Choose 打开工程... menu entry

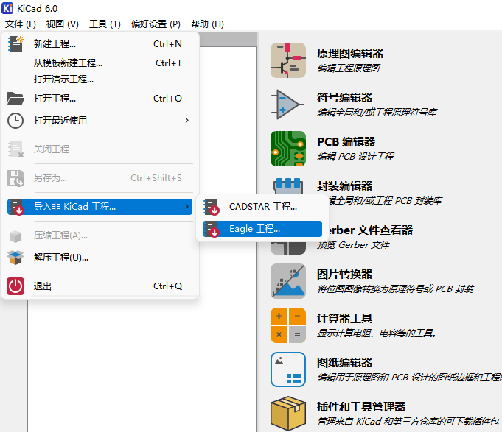click(x=100, y=98)
